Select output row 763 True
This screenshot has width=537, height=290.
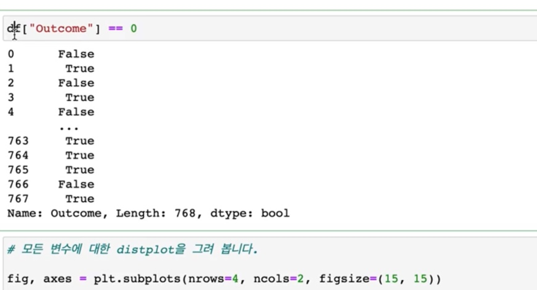point(51,141)
